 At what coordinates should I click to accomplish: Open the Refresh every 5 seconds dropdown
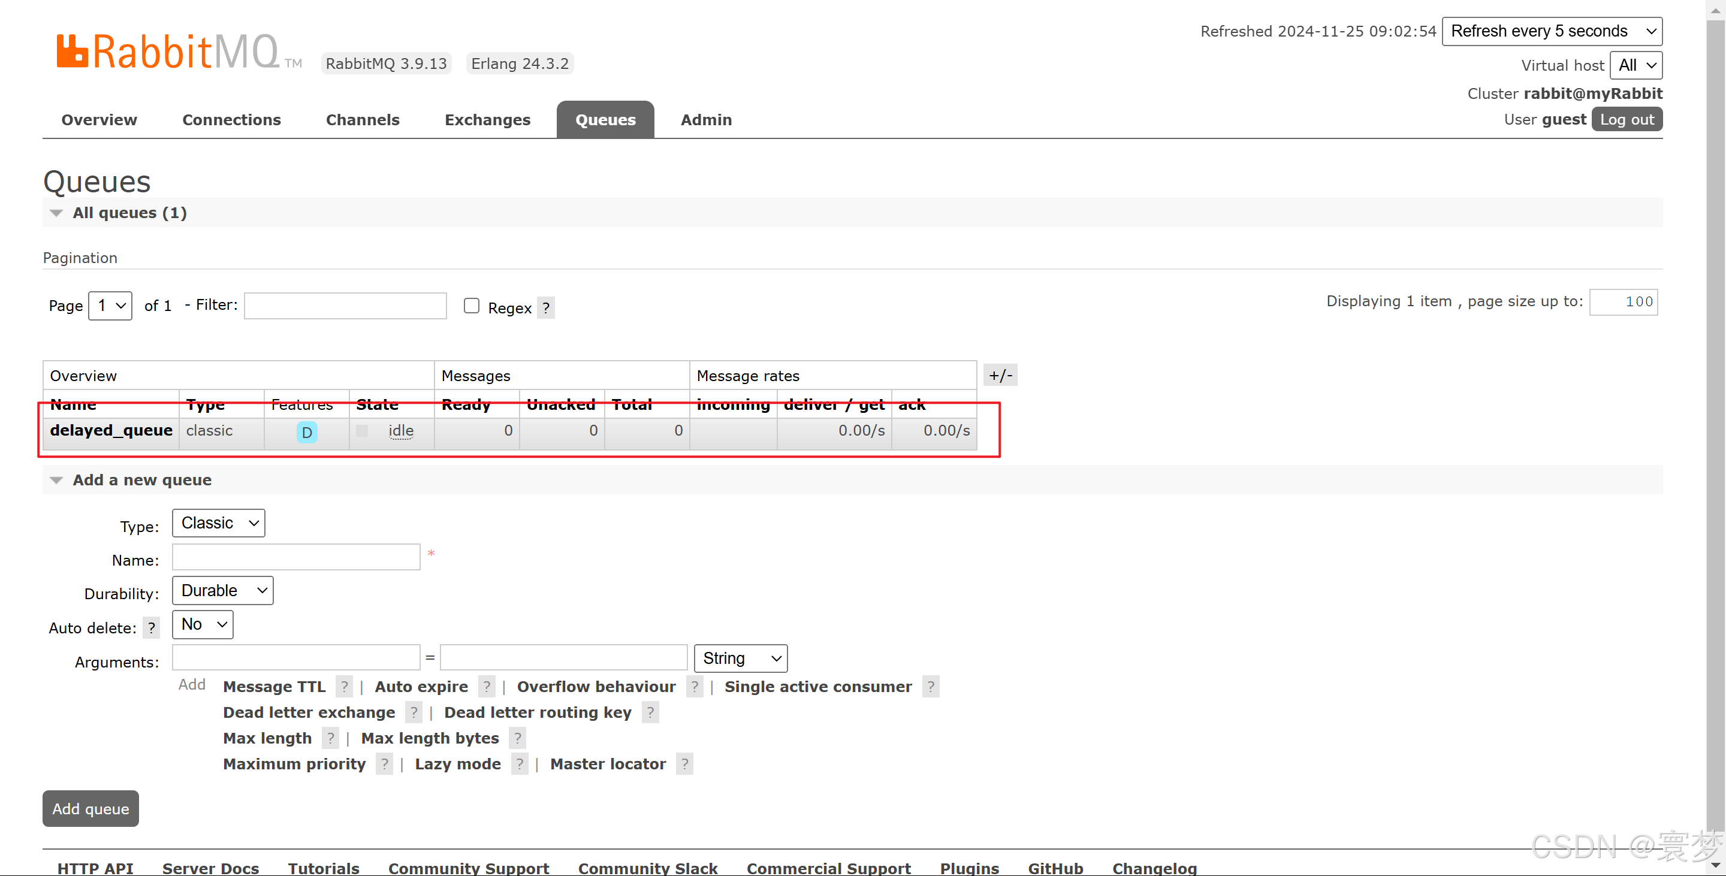pos(1551,32)
